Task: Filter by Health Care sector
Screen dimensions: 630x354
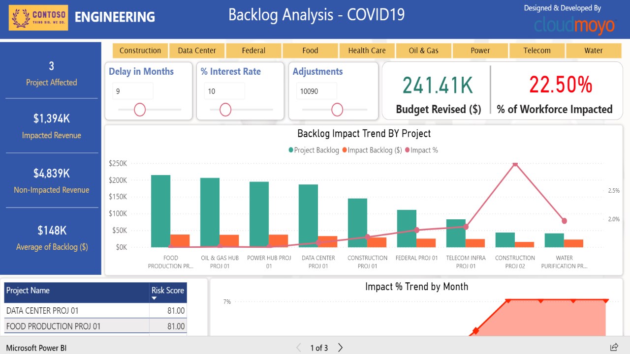Action: tap(367, 51)
